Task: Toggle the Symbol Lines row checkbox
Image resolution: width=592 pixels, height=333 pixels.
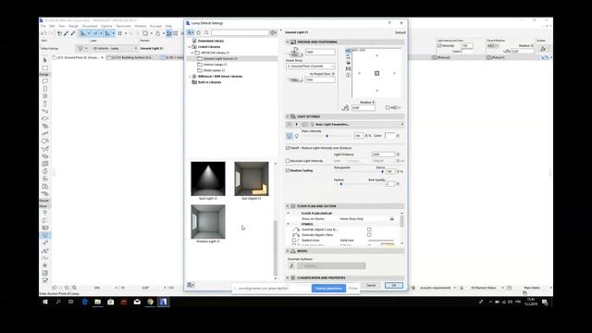Action: point(294,240)
